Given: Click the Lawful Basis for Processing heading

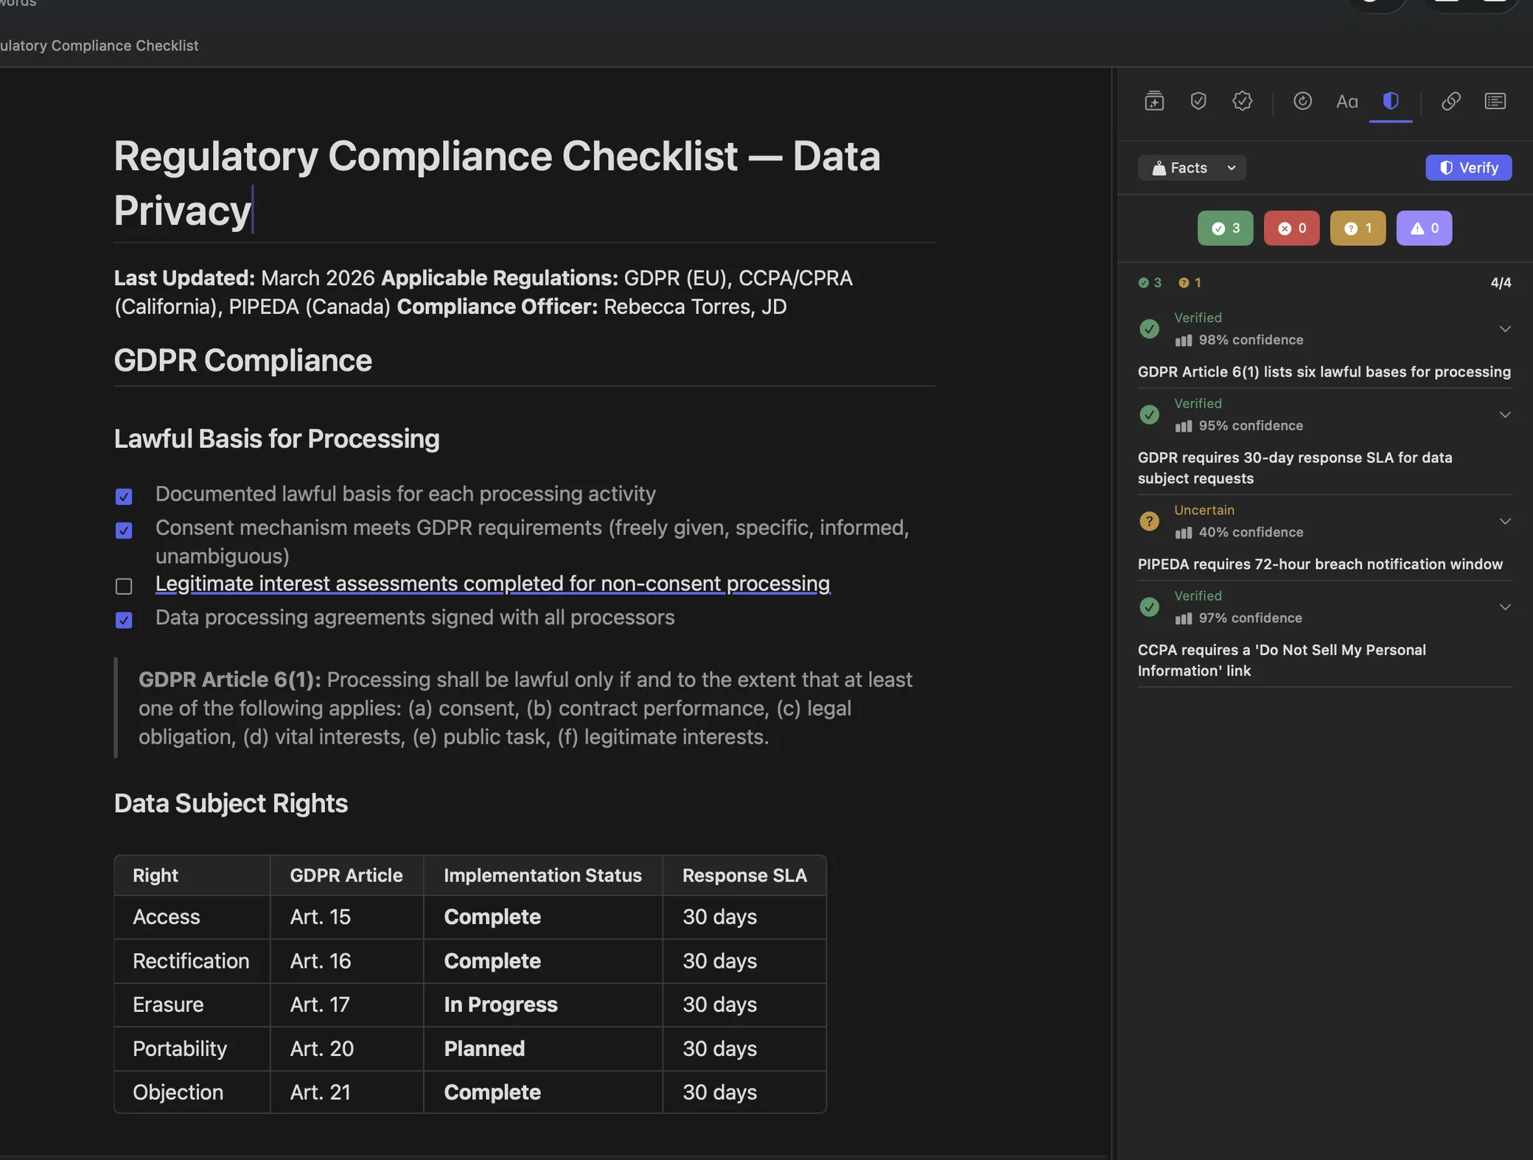Looking at the screenshot, I should 276,439.
